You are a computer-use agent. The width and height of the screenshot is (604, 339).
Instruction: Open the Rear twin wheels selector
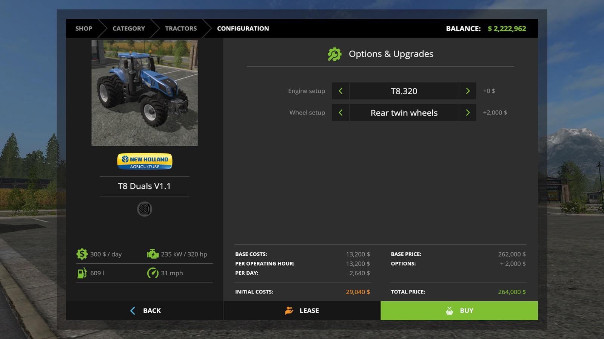404,113
